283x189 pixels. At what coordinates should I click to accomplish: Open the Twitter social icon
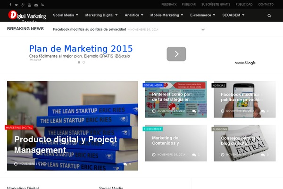17,5
